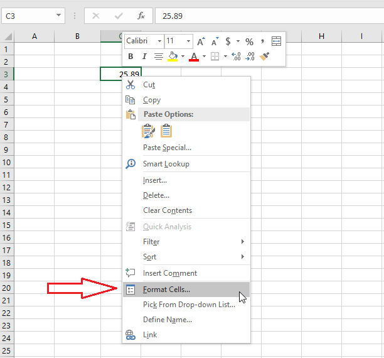Viewport: 384px width, 358px height.
Task: Choose Smart Lookup menu entry
Action: [186, 164]
